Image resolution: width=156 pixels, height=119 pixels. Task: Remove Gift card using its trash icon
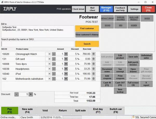tap(94, 59)
